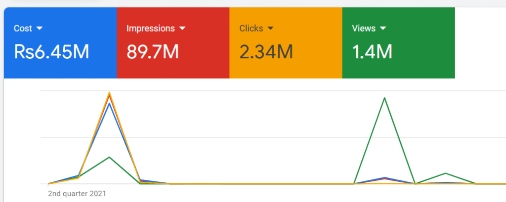Expand the Views metric dropdown arrow
This screenshot has height=202, width=506.
(382, 28)
